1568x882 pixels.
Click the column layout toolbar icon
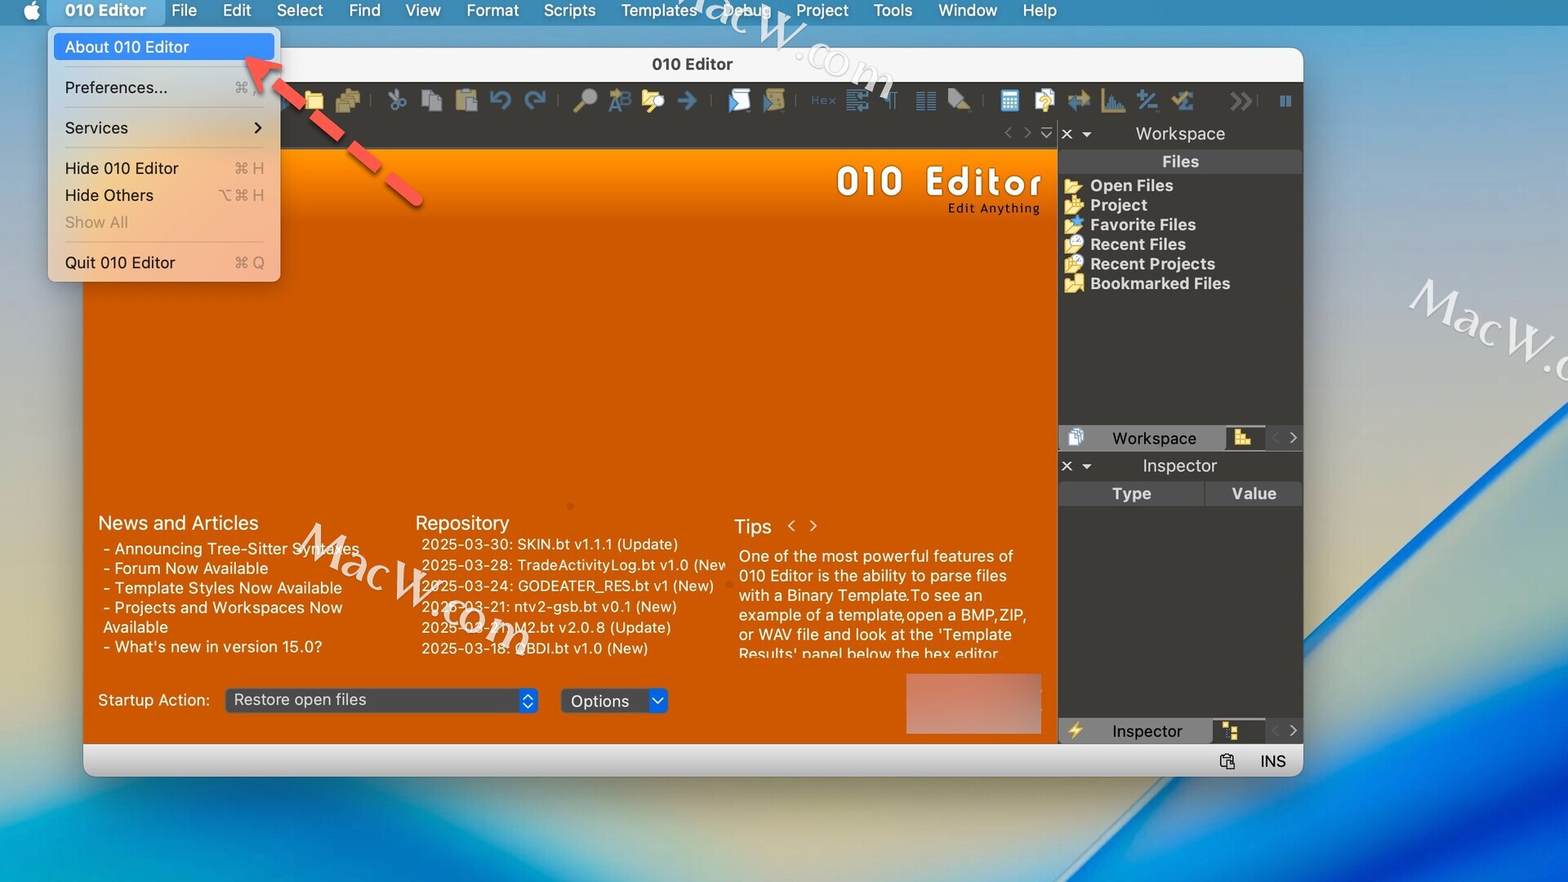(926, 101)
